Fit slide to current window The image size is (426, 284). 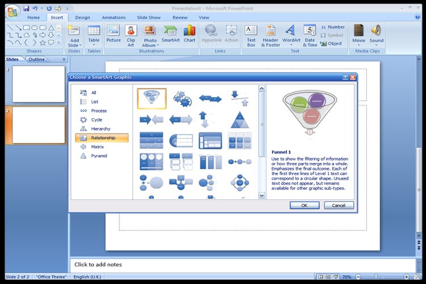(x=416, y=277)
